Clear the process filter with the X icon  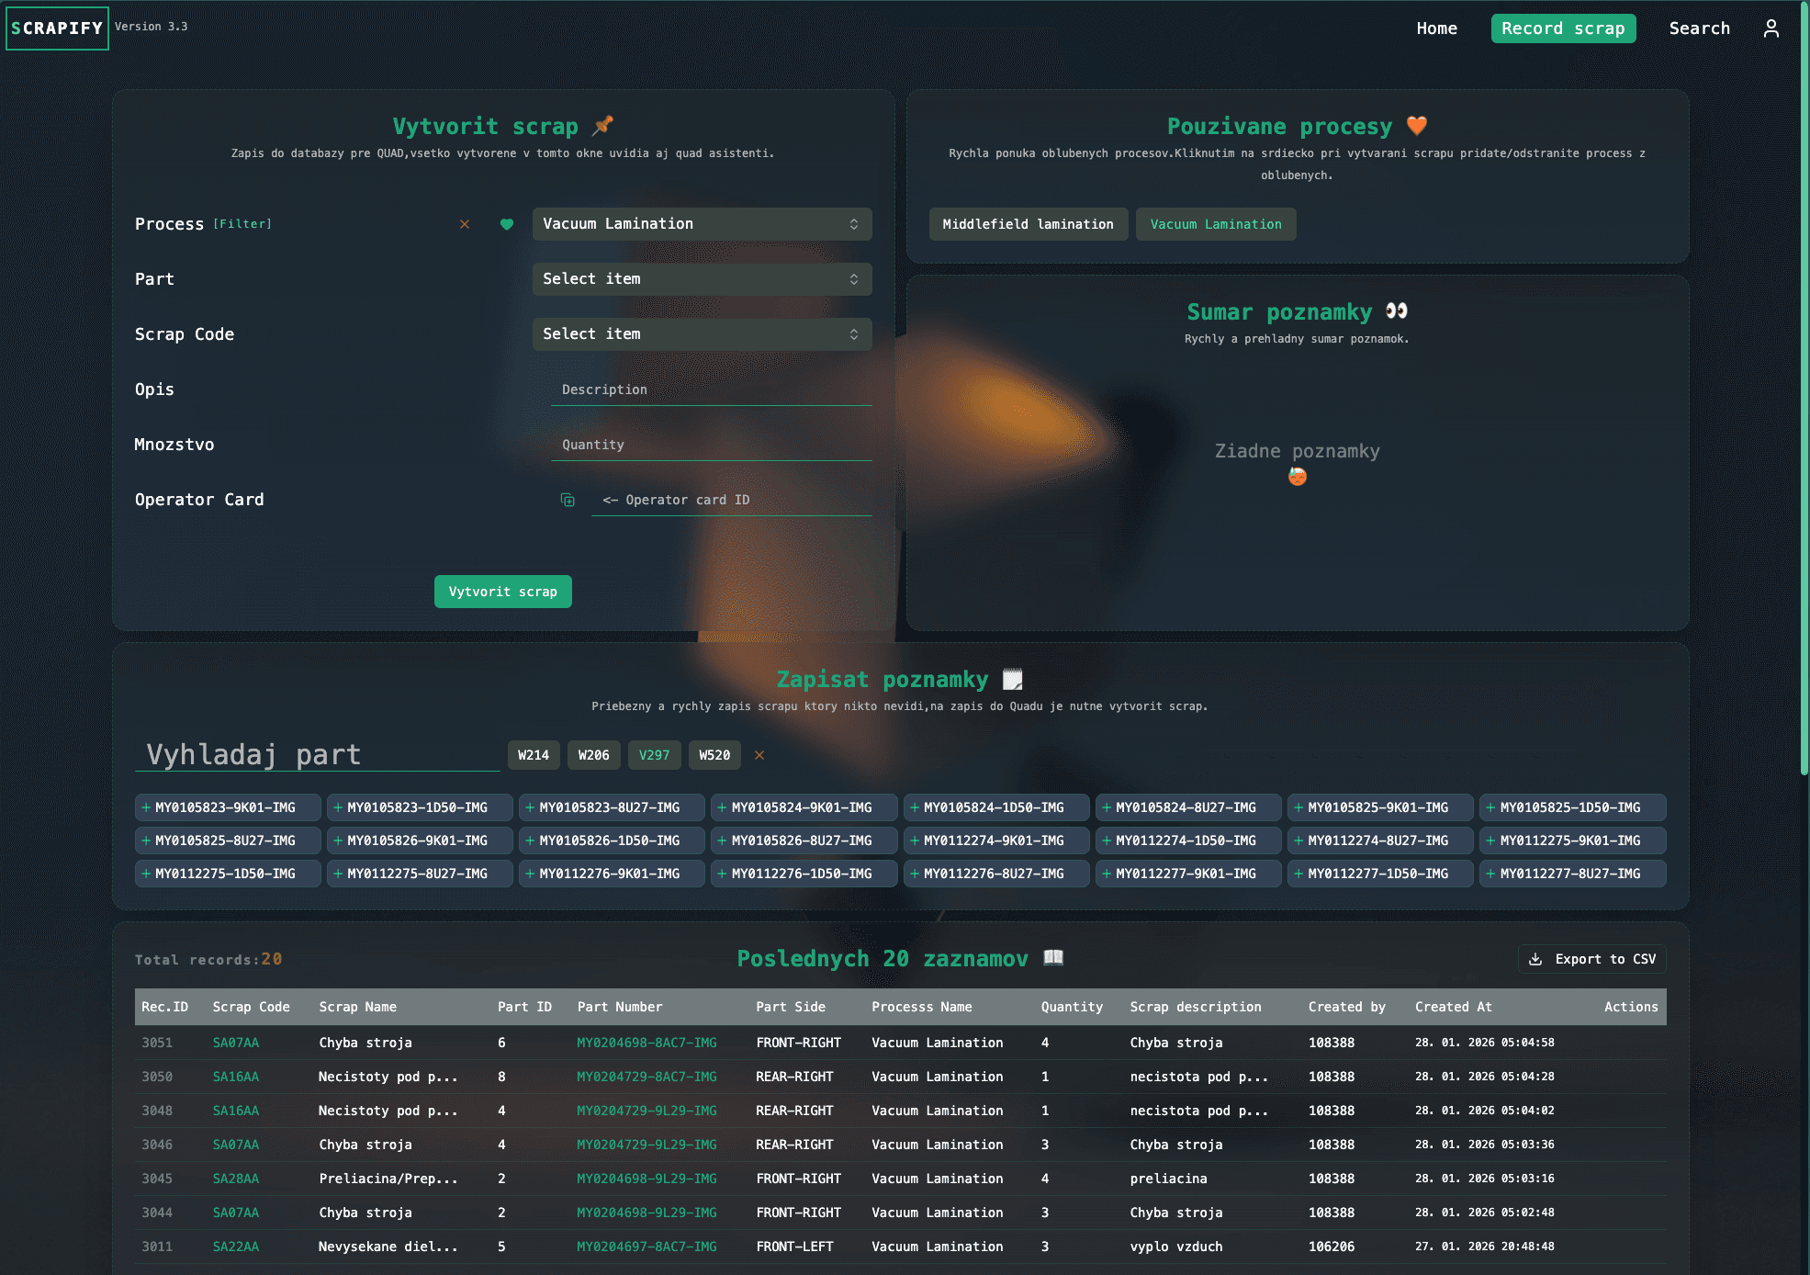[x=465, y=224]
